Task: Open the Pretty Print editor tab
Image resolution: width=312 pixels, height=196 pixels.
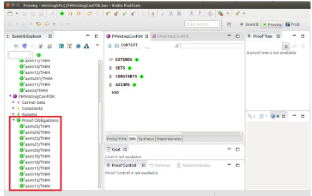Action: (116, 139)
